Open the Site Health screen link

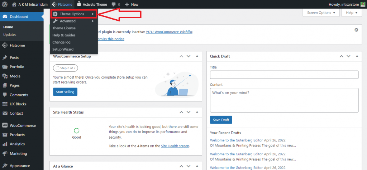click(175, 146)
